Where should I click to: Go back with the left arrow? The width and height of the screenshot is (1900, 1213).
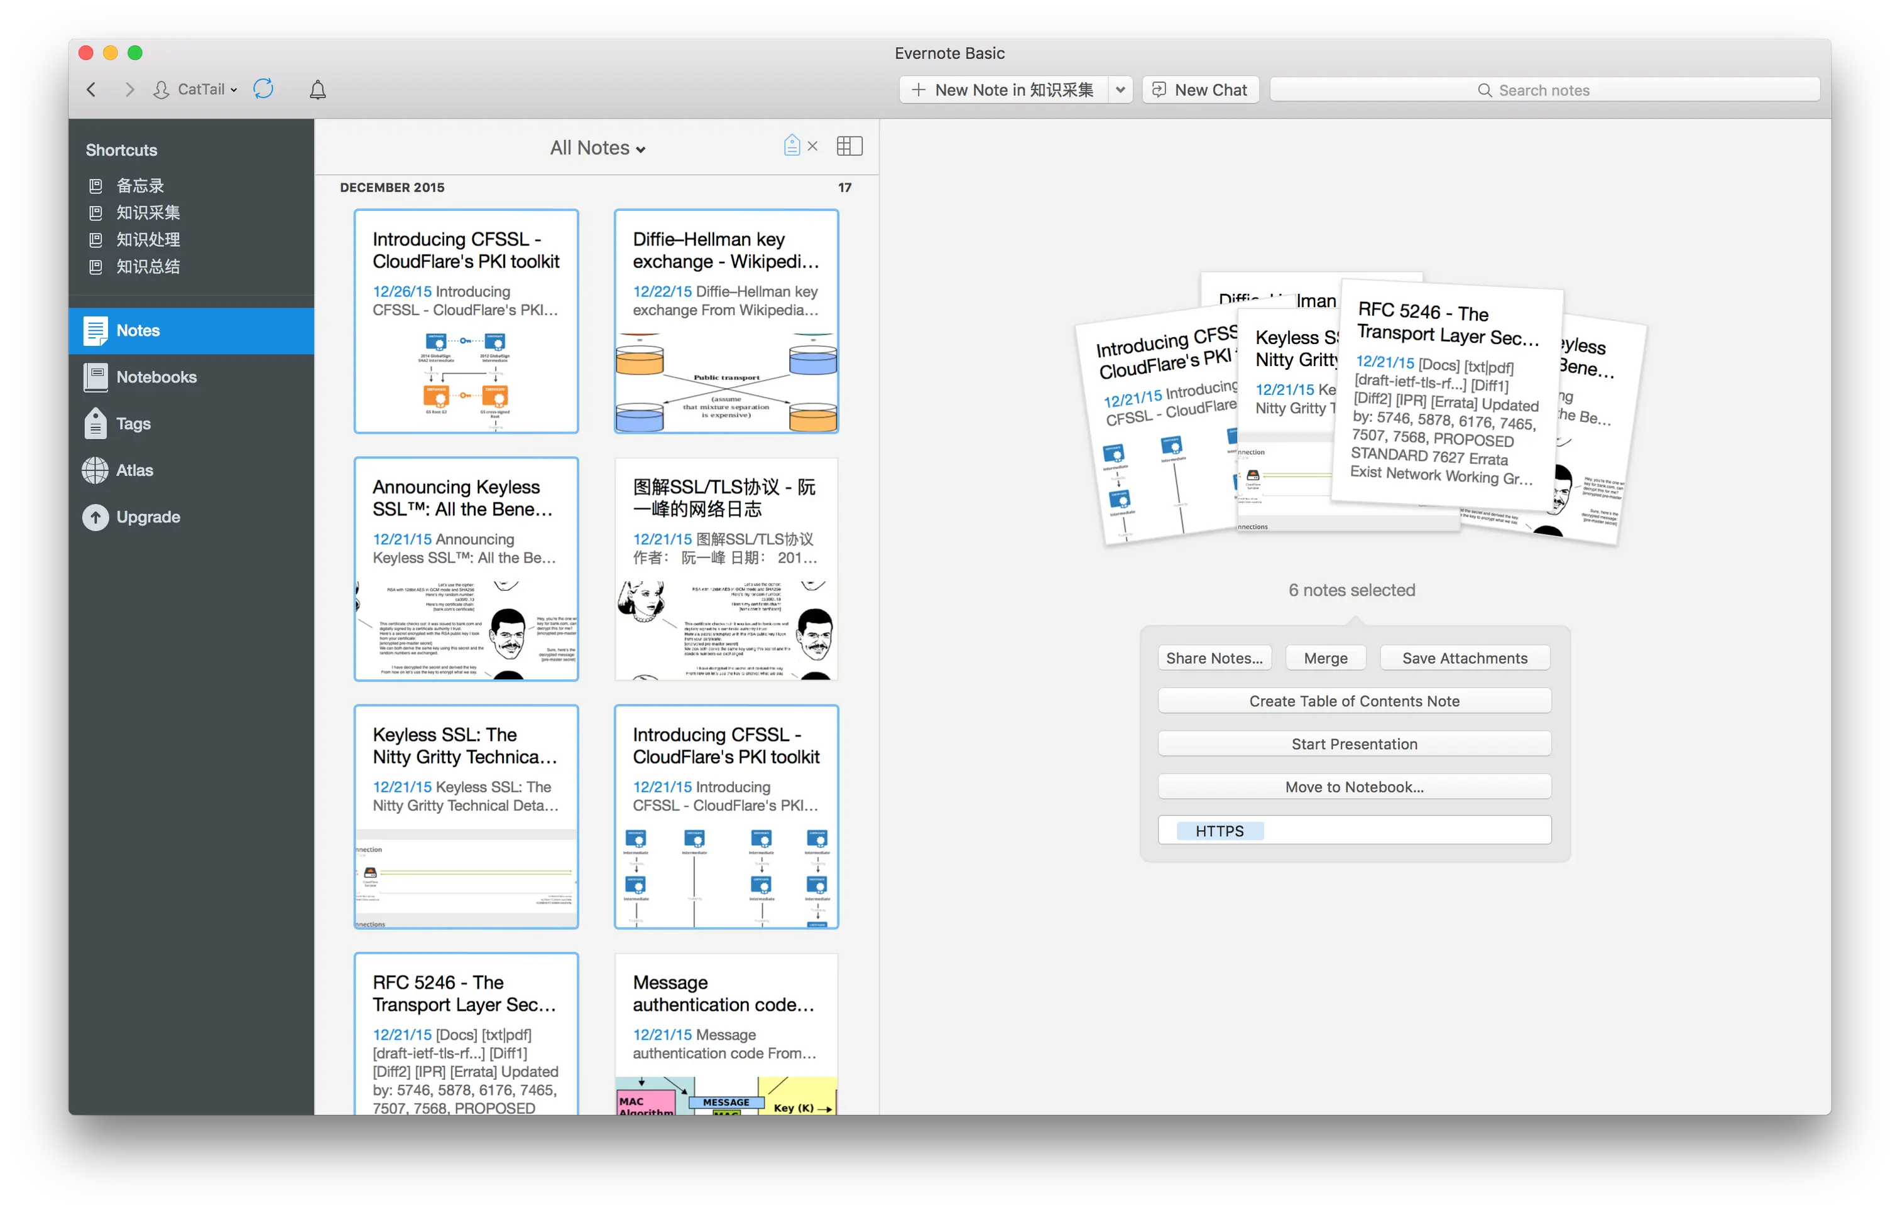point(92,90)
